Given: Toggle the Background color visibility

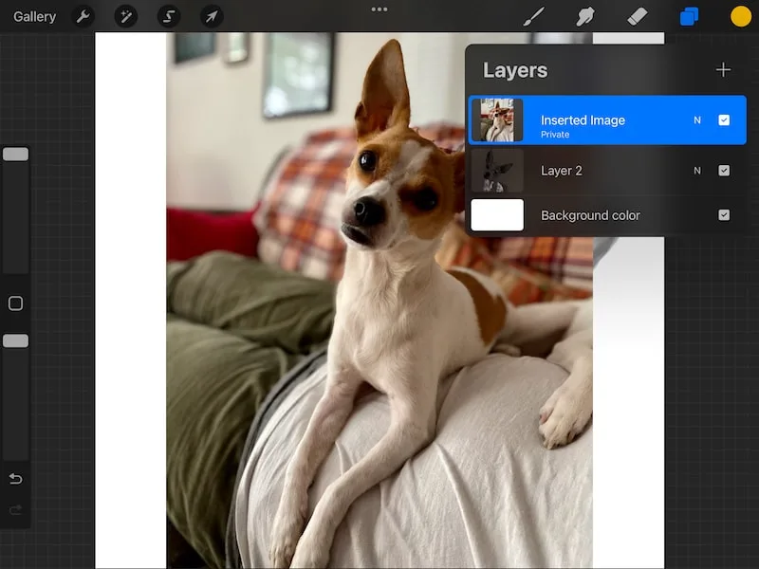Looking at the screenshot, I should click(724, 215).
